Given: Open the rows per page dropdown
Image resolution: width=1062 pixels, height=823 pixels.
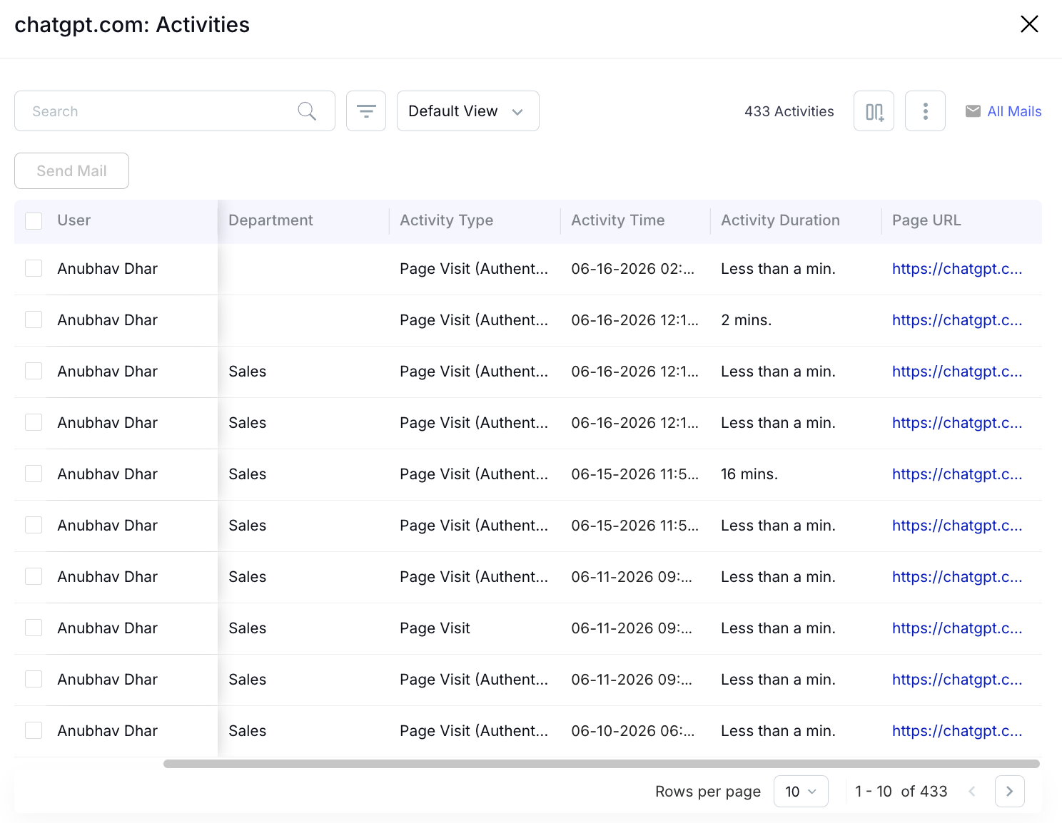Looking at the screenshot, I should point(801,792).
